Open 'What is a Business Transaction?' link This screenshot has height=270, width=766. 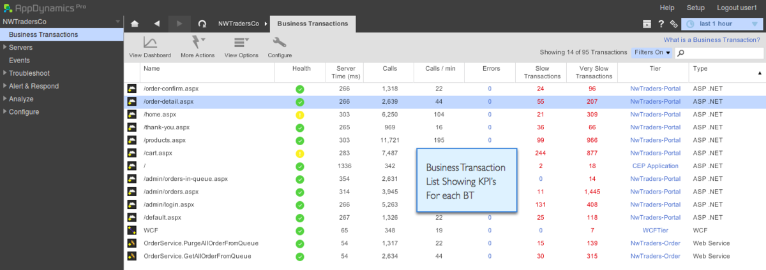pyautogui.click(x=712, y=39)
